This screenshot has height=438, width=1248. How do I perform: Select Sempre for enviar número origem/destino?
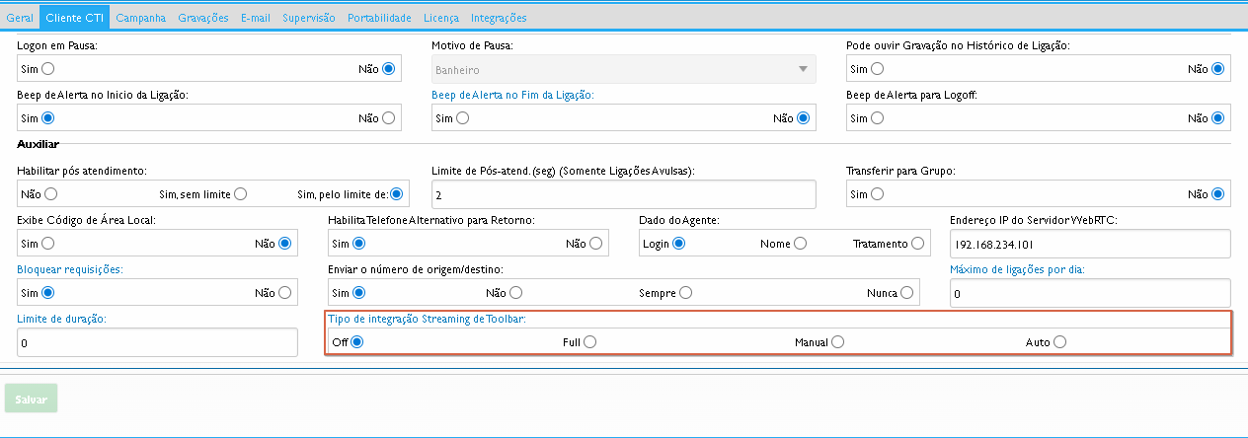685,293
